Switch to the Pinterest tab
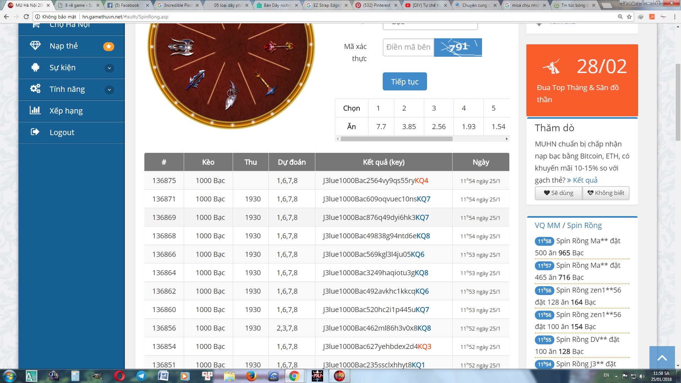The height and width of the screenshot is (383, 681). click(x=376, y=5)
